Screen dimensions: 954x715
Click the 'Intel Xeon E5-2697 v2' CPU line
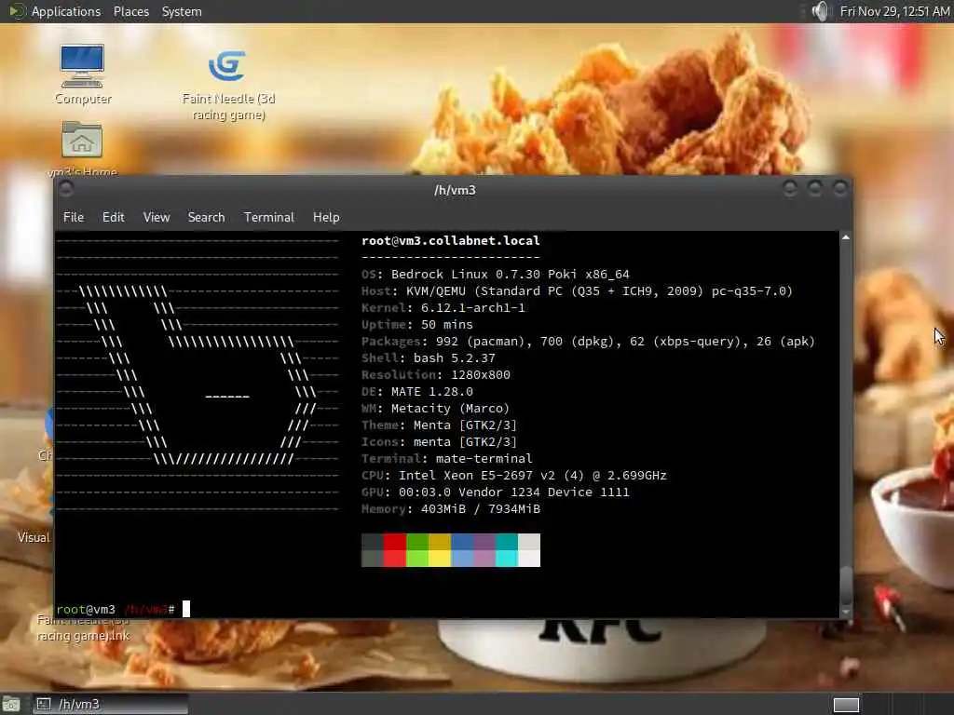point(514,476)
